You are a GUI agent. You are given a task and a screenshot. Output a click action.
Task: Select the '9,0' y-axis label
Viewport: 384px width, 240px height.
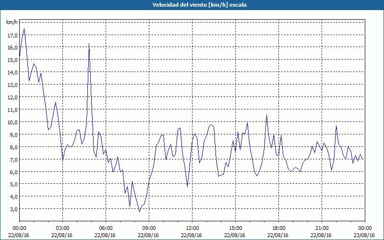coord(13,135)
